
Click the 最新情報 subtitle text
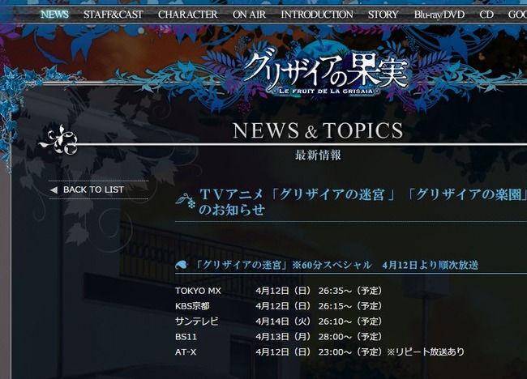[318, 155]
